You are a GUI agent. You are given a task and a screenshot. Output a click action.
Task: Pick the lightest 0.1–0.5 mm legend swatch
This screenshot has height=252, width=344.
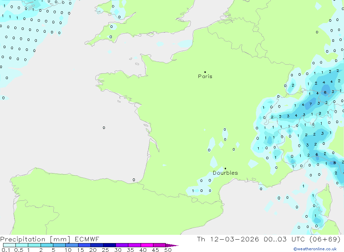click(x=9, y=245)
